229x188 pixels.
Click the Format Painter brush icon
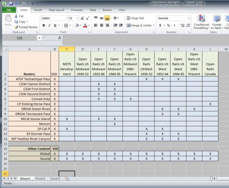coord(16,27)
